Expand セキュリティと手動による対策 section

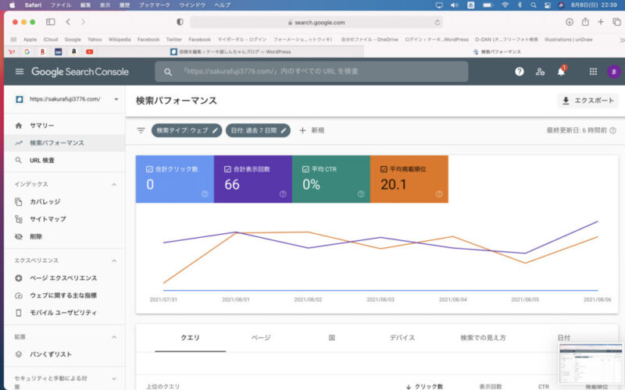114,379
